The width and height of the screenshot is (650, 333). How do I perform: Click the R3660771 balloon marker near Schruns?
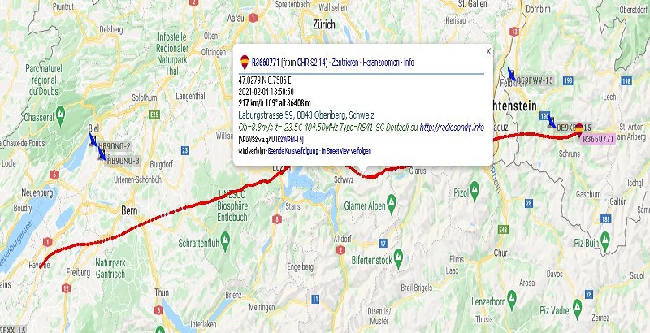(579, 130)
